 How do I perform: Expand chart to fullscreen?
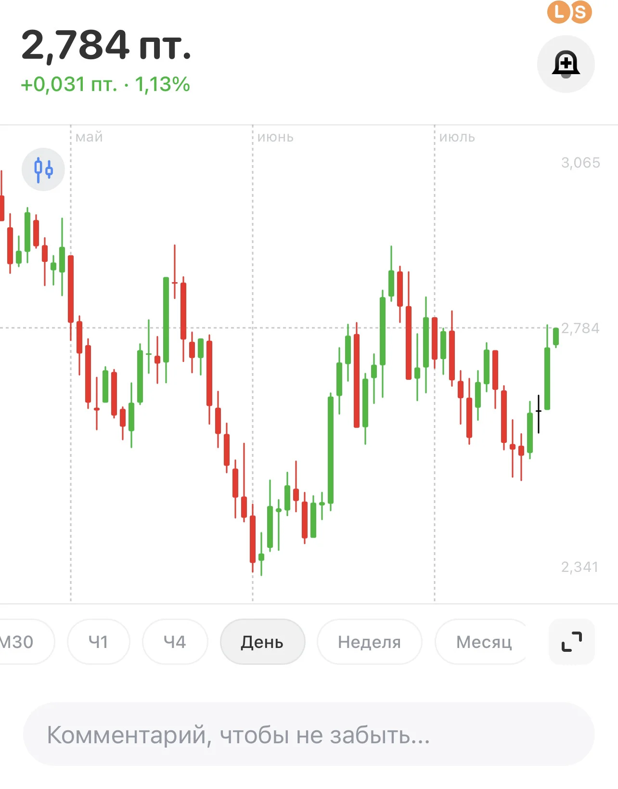[x=572, y=642]
